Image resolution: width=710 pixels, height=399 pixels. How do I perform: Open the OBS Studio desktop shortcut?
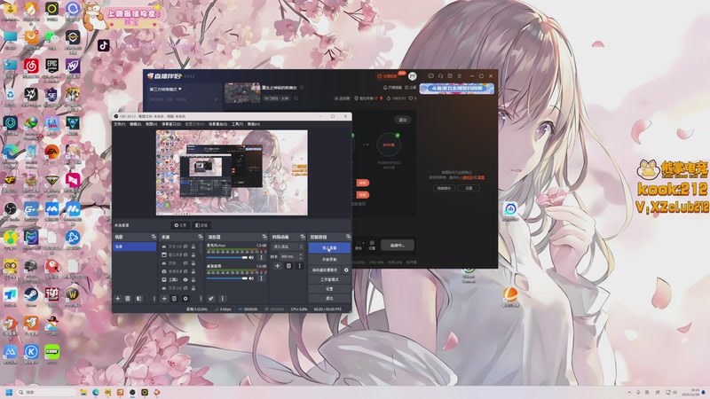coord(10,209)
